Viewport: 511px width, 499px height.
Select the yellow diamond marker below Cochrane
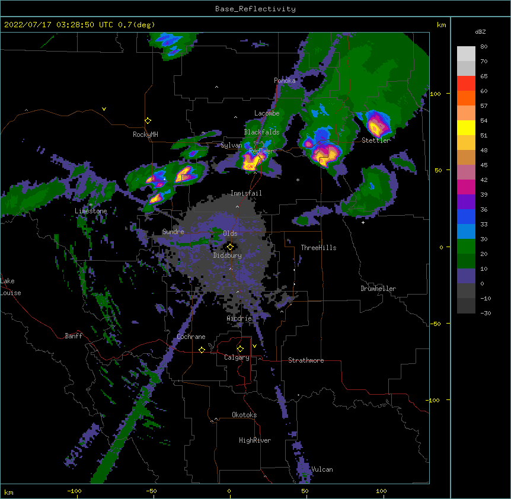click(x=202, y=350)
